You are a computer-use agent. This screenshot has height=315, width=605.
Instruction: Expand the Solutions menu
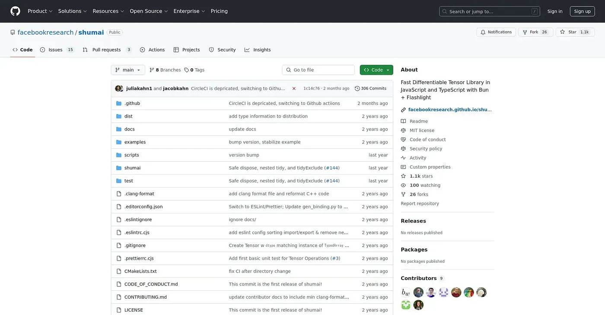(73, 11)
